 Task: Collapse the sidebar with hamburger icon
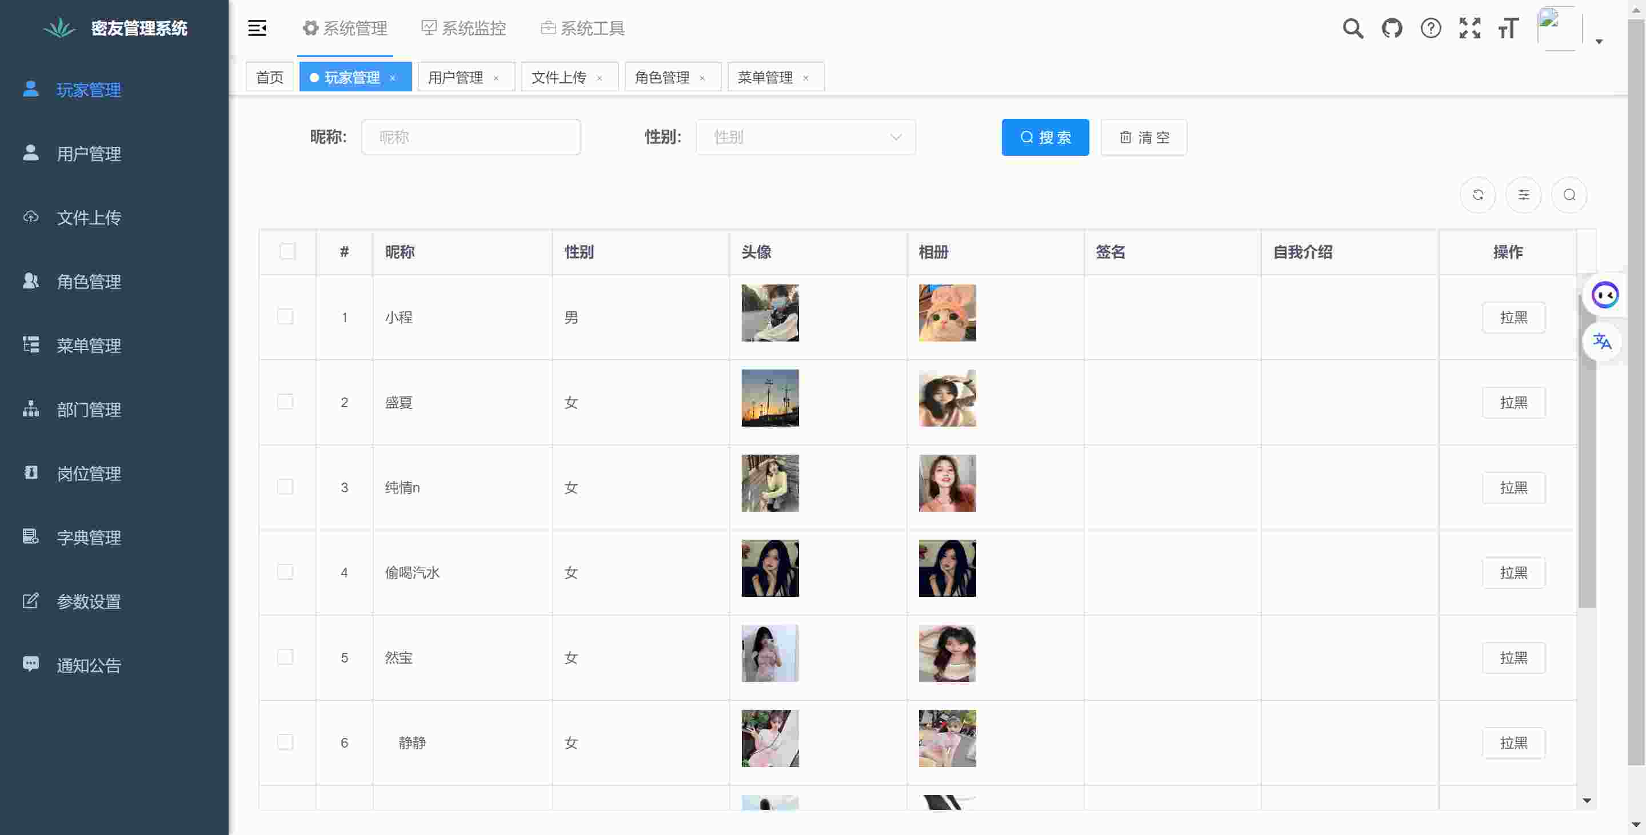[257, 28]
